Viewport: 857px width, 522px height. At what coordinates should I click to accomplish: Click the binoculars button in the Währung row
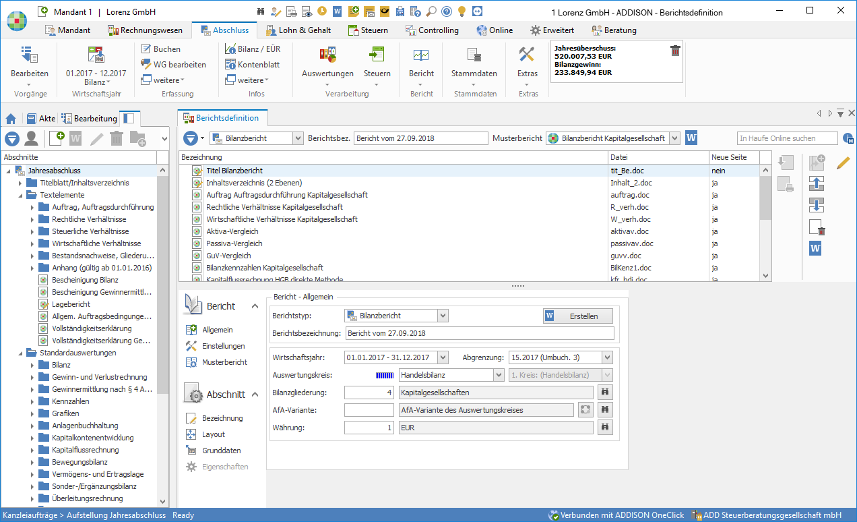tap(606, 427)
